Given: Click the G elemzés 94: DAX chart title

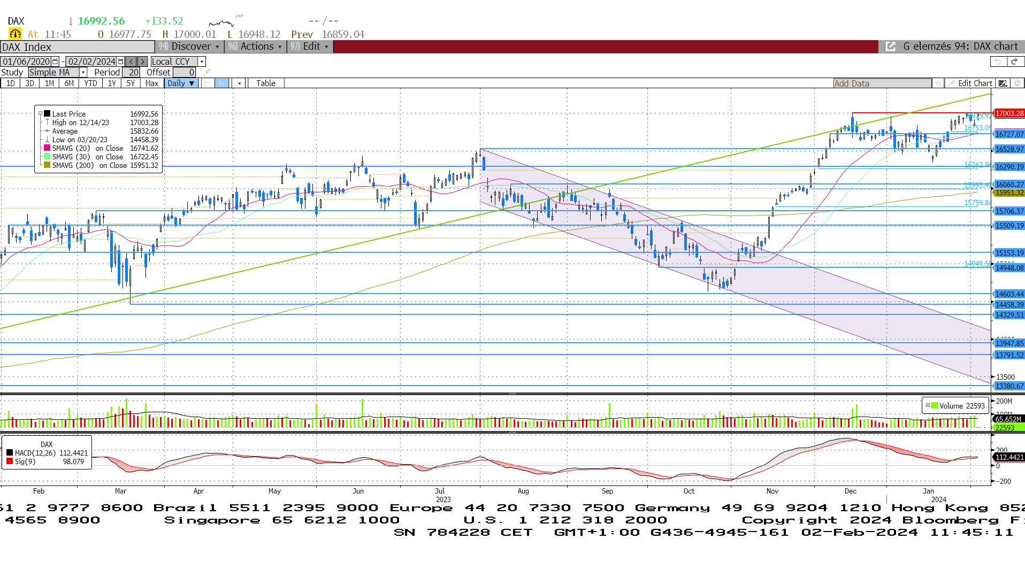Looking at the screenshot, I should pos(960,47).
